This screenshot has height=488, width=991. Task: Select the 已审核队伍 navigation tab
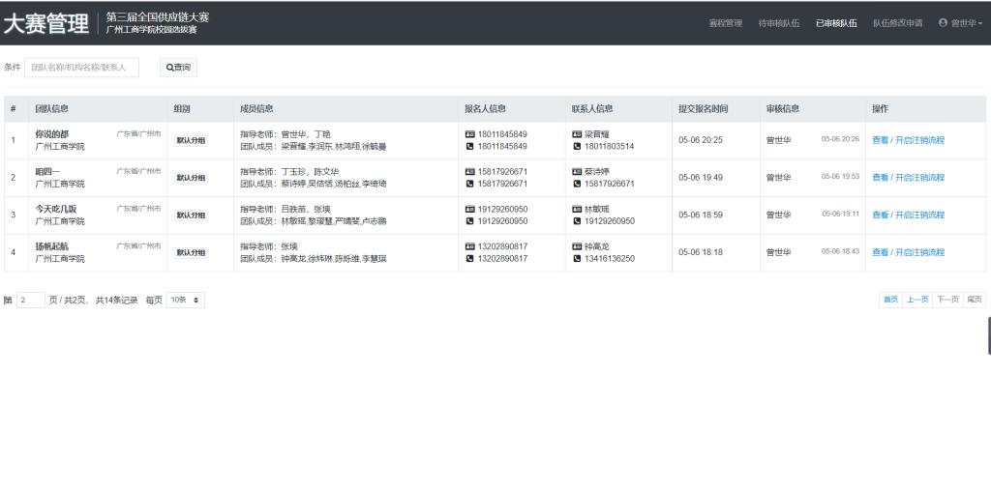pyautogui.click(x=836, y=23)
